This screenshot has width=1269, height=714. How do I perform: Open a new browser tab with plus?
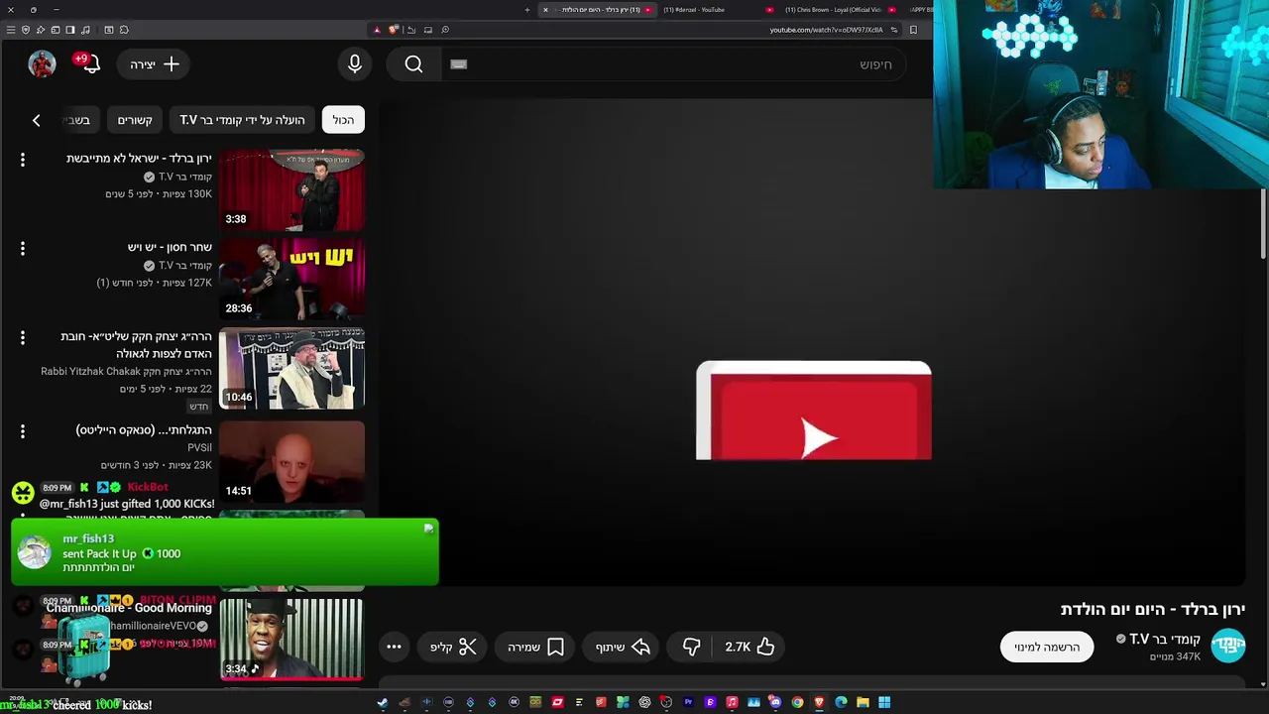[x=527, y=10]
